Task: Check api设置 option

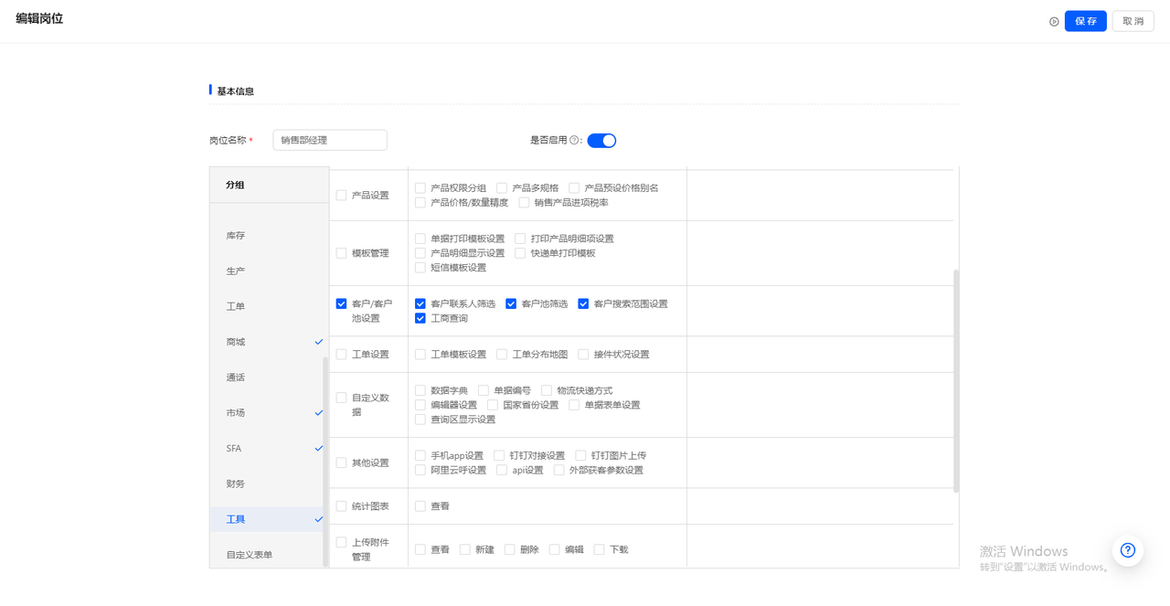Action: (x=502, y=470)
